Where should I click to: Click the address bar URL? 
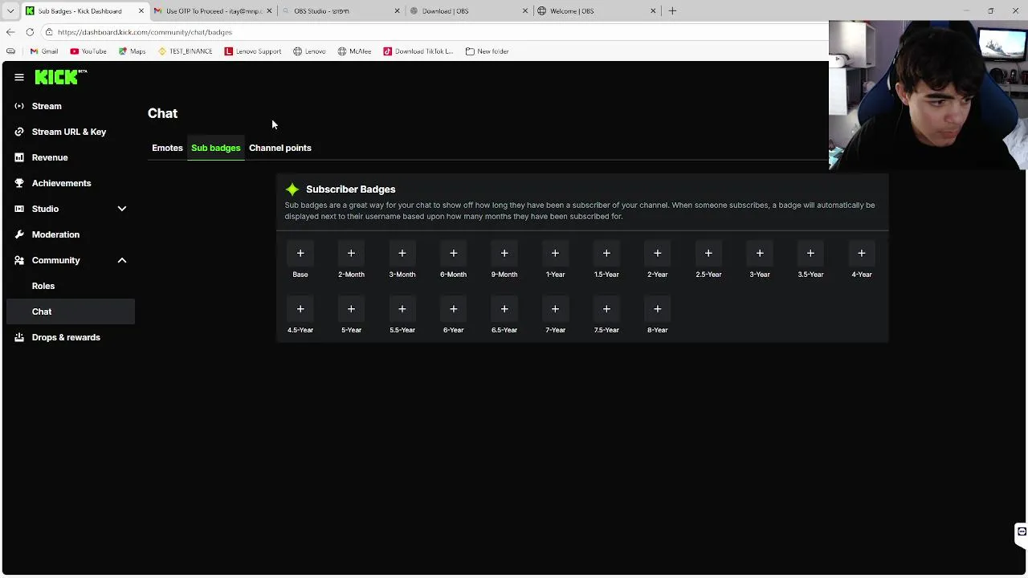tap(145, 32)
